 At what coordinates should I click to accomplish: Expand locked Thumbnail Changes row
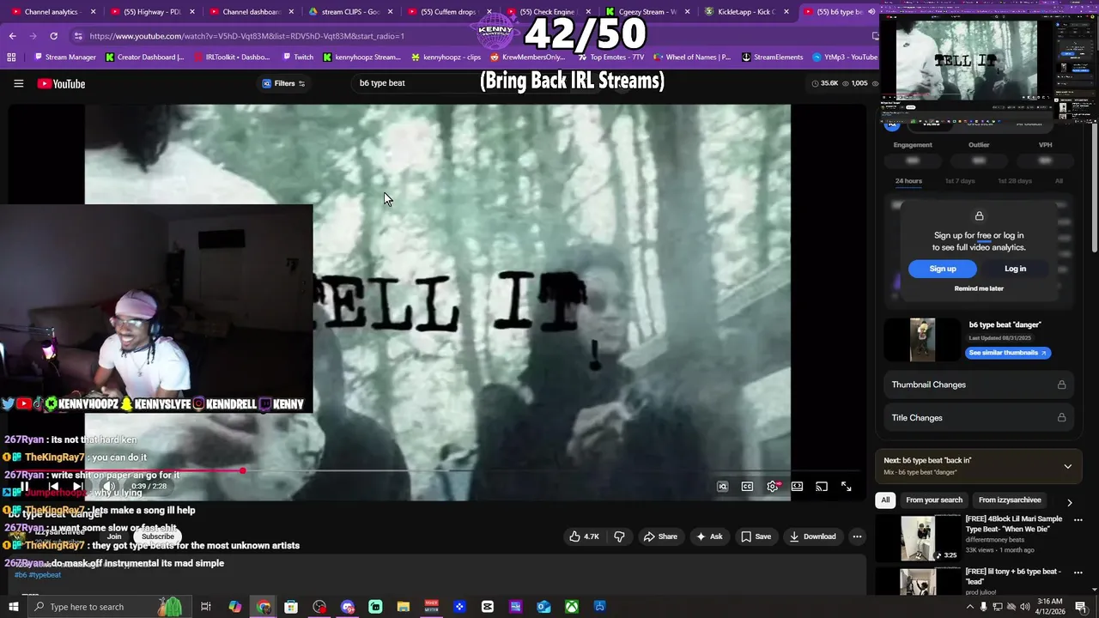(979, 385)
